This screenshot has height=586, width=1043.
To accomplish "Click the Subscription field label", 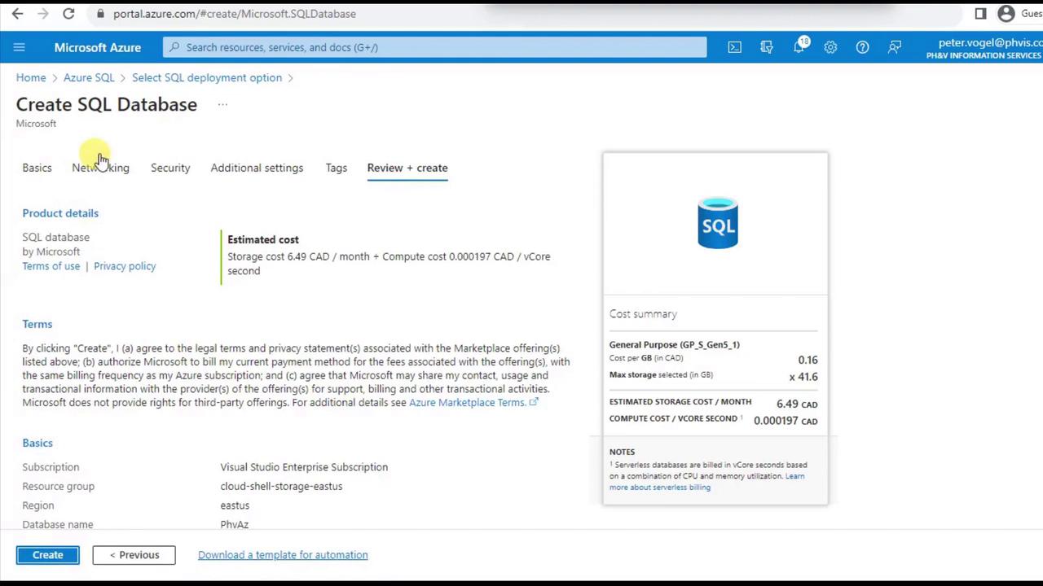I will [x=51, y=467].
